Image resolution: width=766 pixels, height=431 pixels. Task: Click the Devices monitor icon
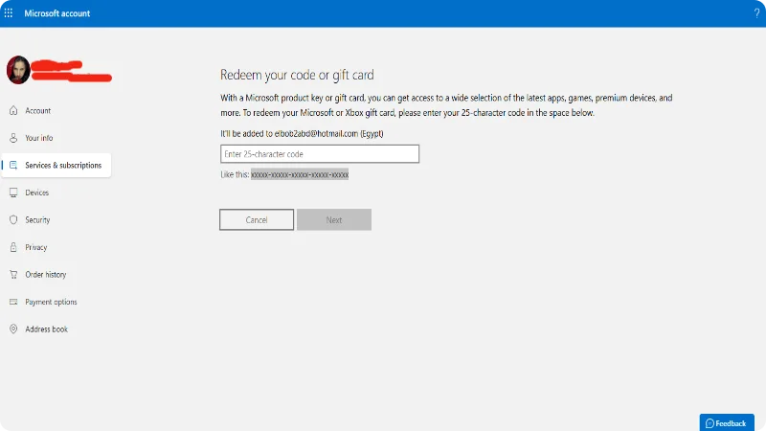tap(13, 193)
